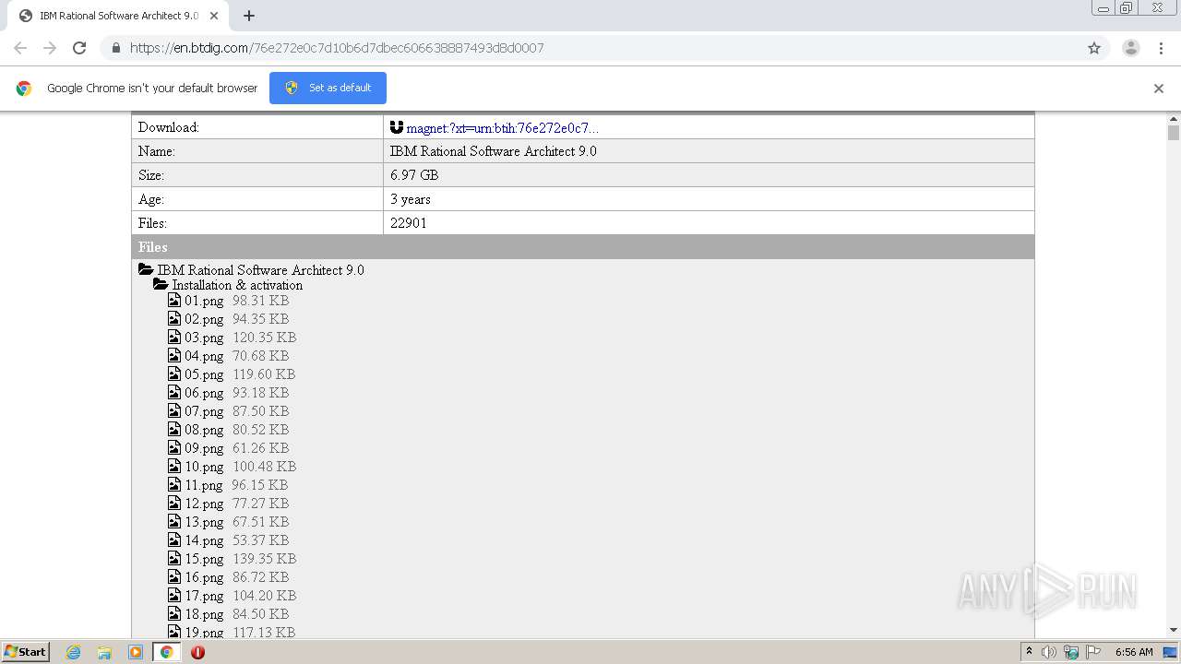Image resolution: width=1181 pixels, height=664 pixels.
Task: Click the IBM Rational Software Architect 9.0 root folder name
Action: (x=261, y=270)
